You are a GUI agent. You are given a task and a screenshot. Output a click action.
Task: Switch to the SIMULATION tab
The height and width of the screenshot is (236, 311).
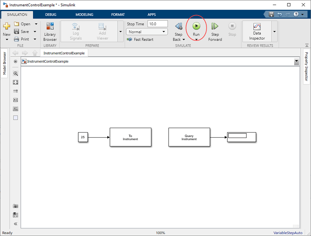point(17,14)
